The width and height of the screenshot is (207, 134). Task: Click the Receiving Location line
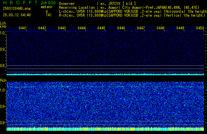click(x=129, y=8)
